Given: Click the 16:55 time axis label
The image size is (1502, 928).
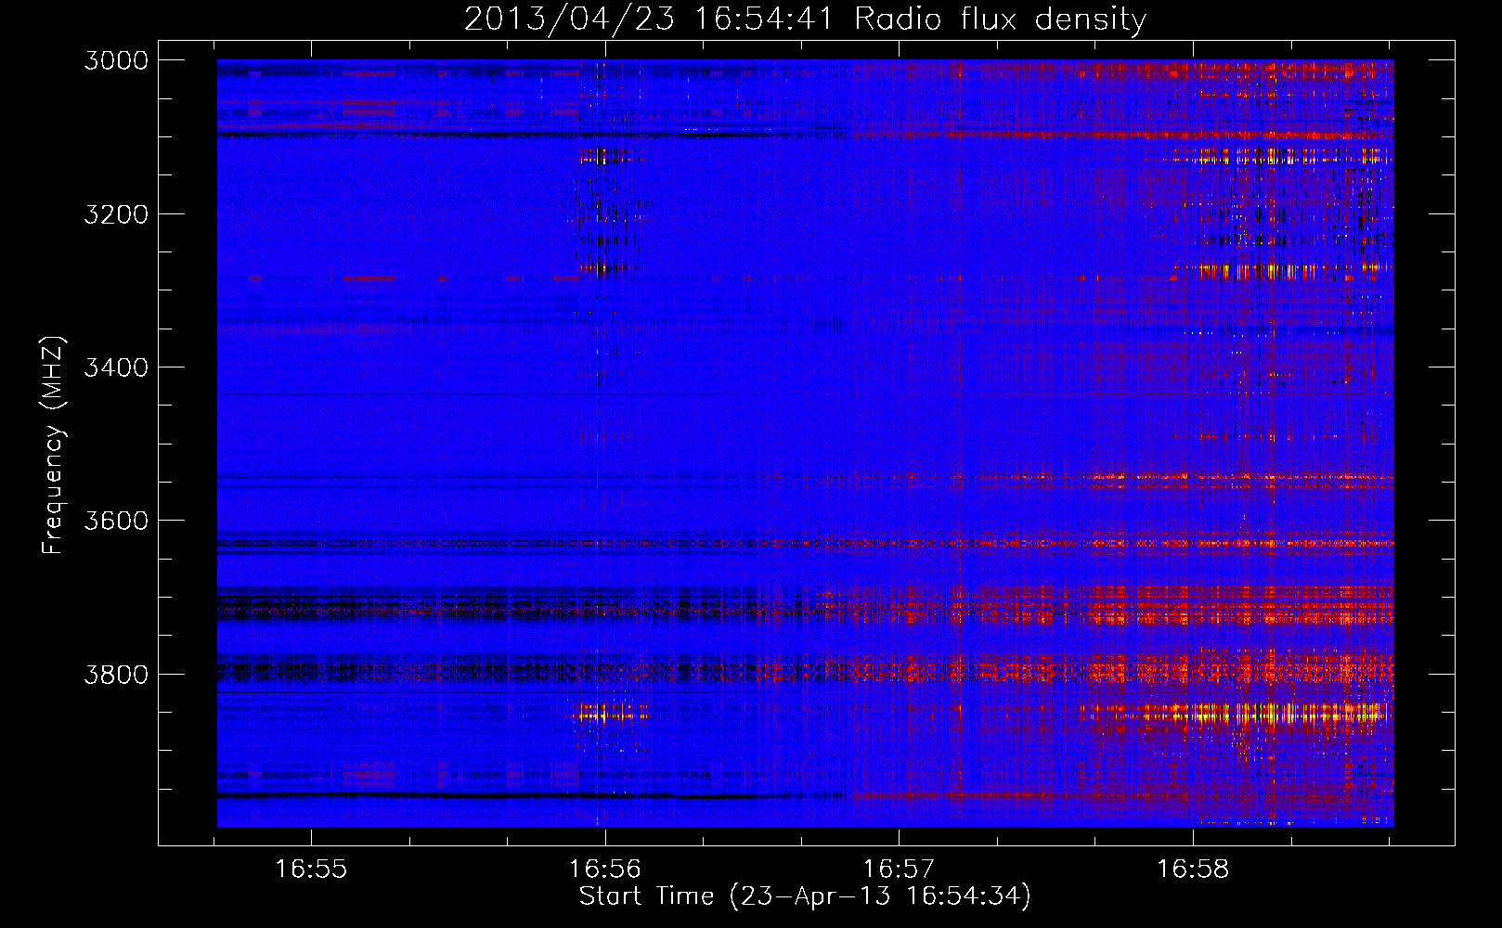Looking at the screenshot, I should [311, 869].
